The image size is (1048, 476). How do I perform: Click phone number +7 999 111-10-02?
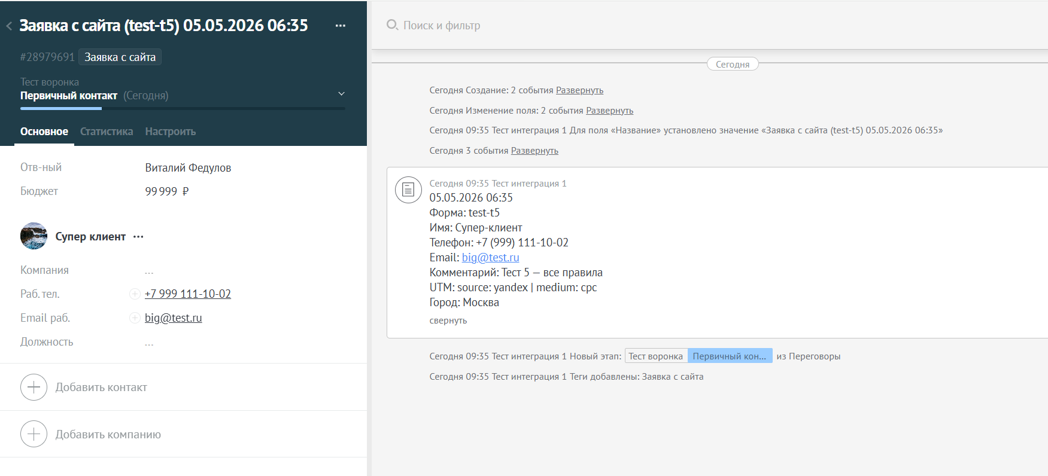pyautogui.click(x=188, y=294)
